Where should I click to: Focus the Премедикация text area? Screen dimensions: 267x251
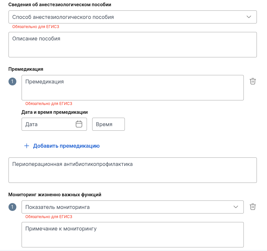133,88
